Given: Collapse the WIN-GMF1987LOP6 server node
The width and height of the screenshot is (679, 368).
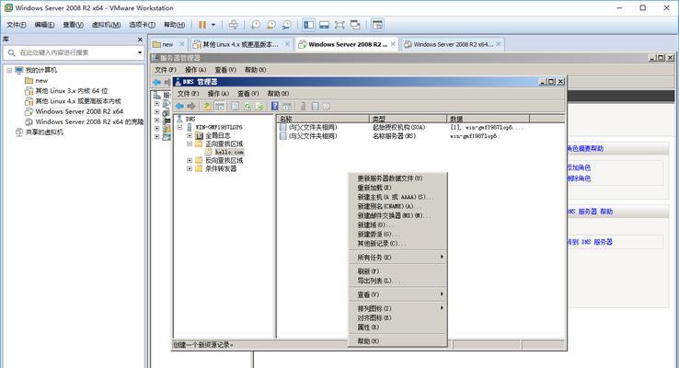Looking at the screenshot, I should pyautogui.click(x=179, y=128).
